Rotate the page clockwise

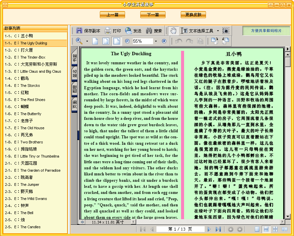click(x=215, y=41)
